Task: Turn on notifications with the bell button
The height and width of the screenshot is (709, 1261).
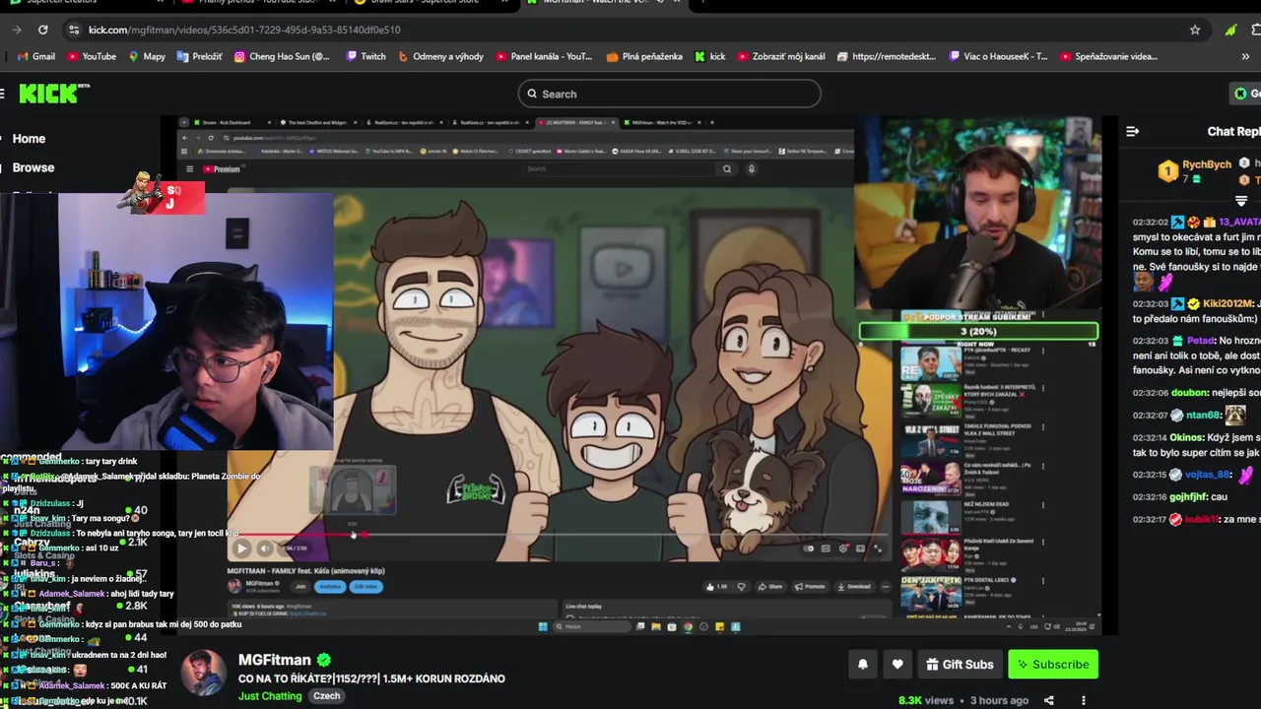Action: 863,665
